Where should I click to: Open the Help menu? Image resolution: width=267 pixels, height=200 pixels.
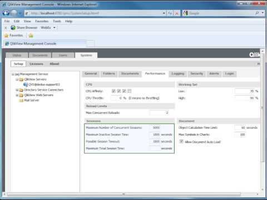click(68, 21)
